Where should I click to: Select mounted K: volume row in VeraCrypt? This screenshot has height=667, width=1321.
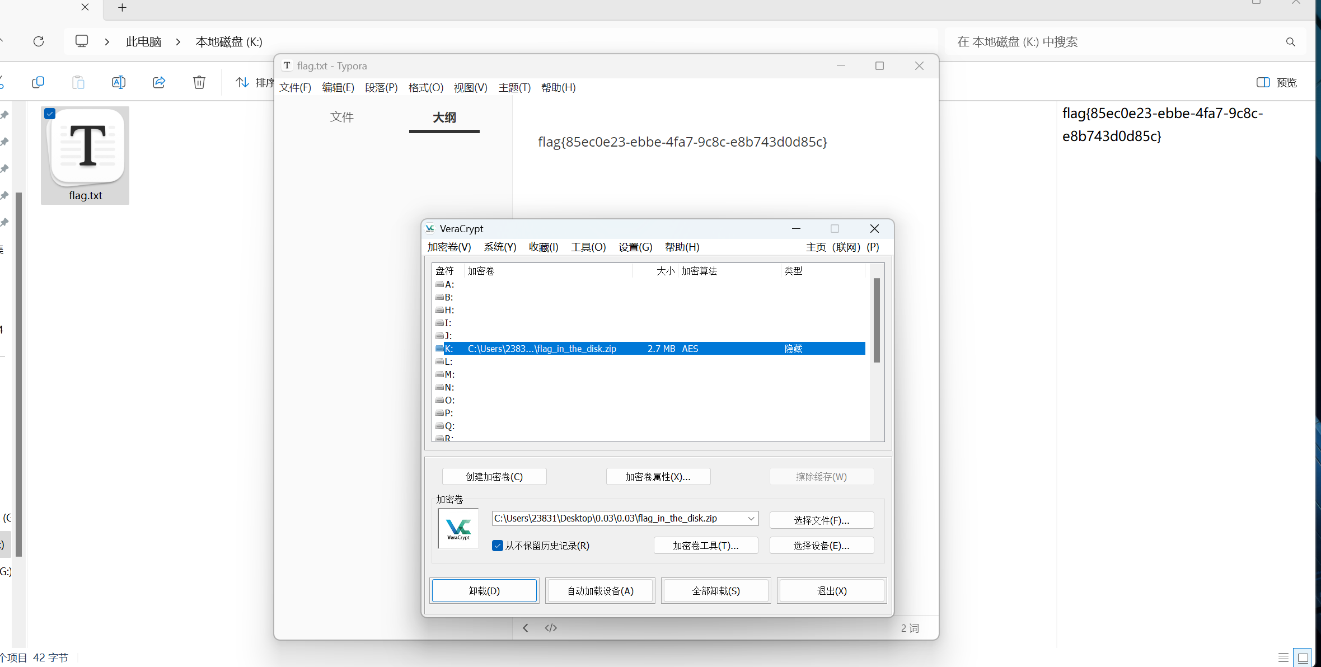(650, 349)
